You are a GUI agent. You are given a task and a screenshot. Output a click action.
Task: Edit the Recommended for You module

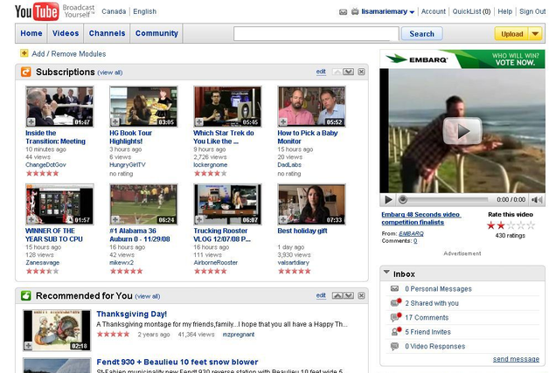coord(321,295)
